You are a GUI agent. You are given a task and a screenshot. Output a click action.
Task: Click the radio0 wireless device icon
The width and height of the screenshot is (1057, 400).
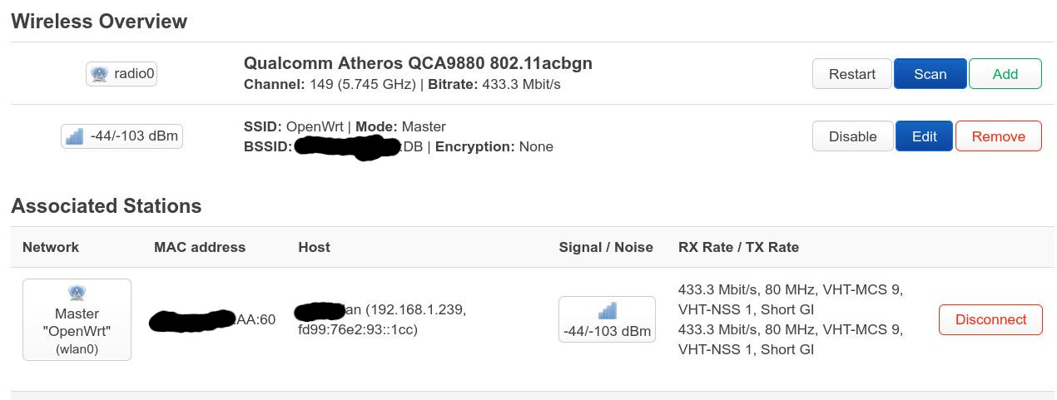tap(100, 74)
